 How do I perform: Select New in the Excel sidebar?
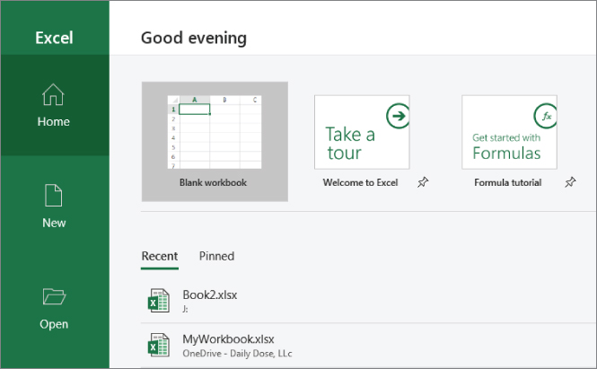pos(54,206)
